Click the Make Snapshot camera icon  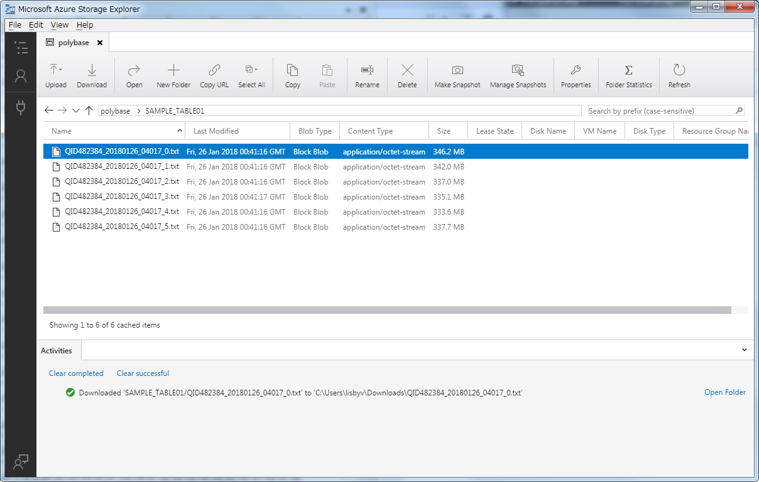click(x=457, y=70)
